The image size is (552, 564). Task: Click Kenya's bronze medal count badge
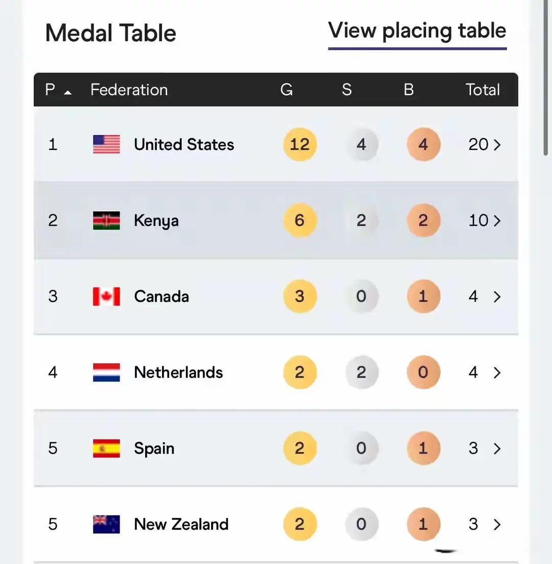(423, 221)
